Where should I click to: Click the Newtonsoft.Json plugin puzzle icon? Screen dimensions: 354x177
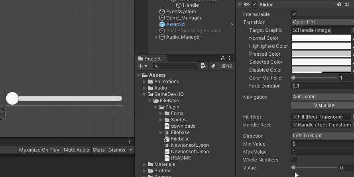tap(167, 145)
